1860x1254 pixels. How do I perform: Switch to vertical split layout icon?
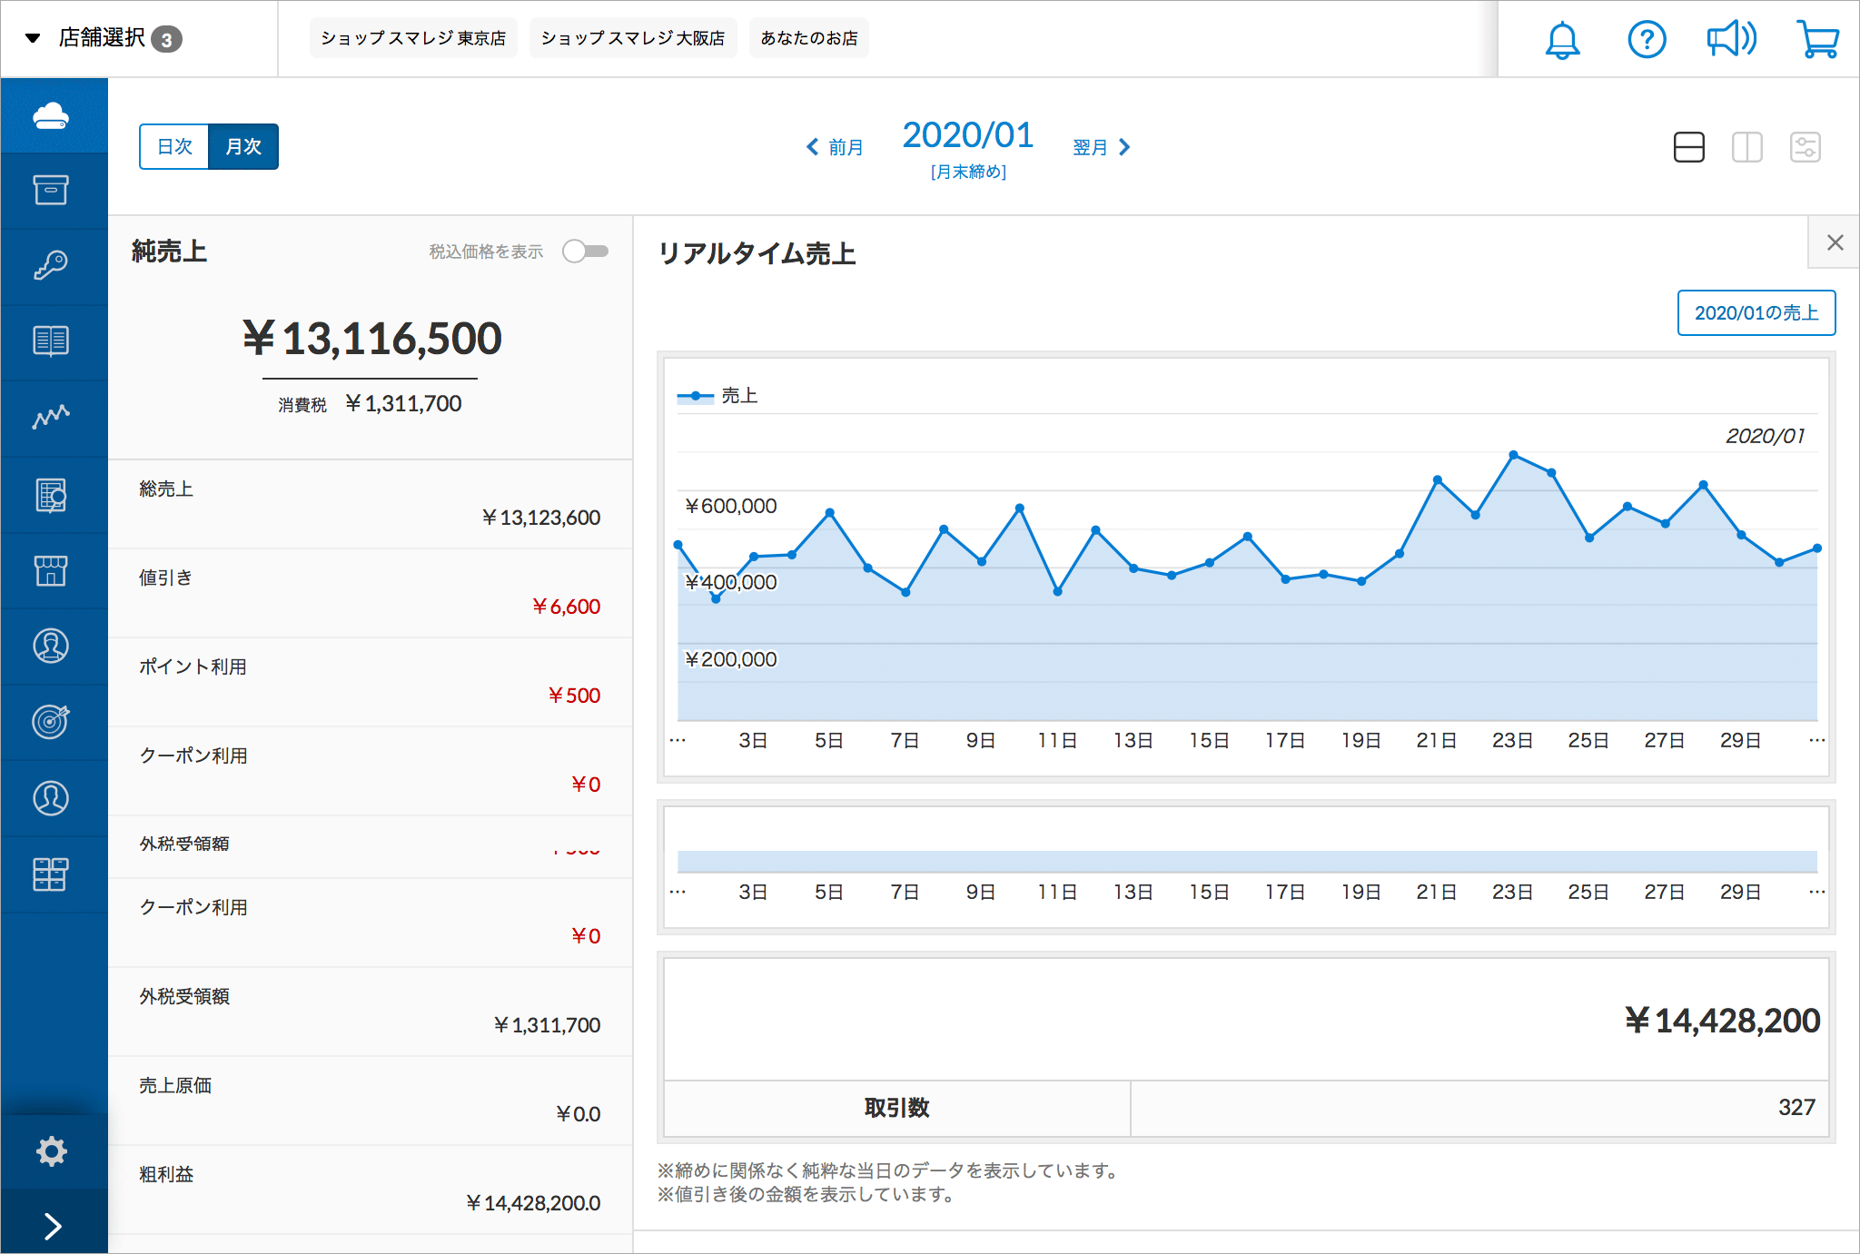(1747, 147)
